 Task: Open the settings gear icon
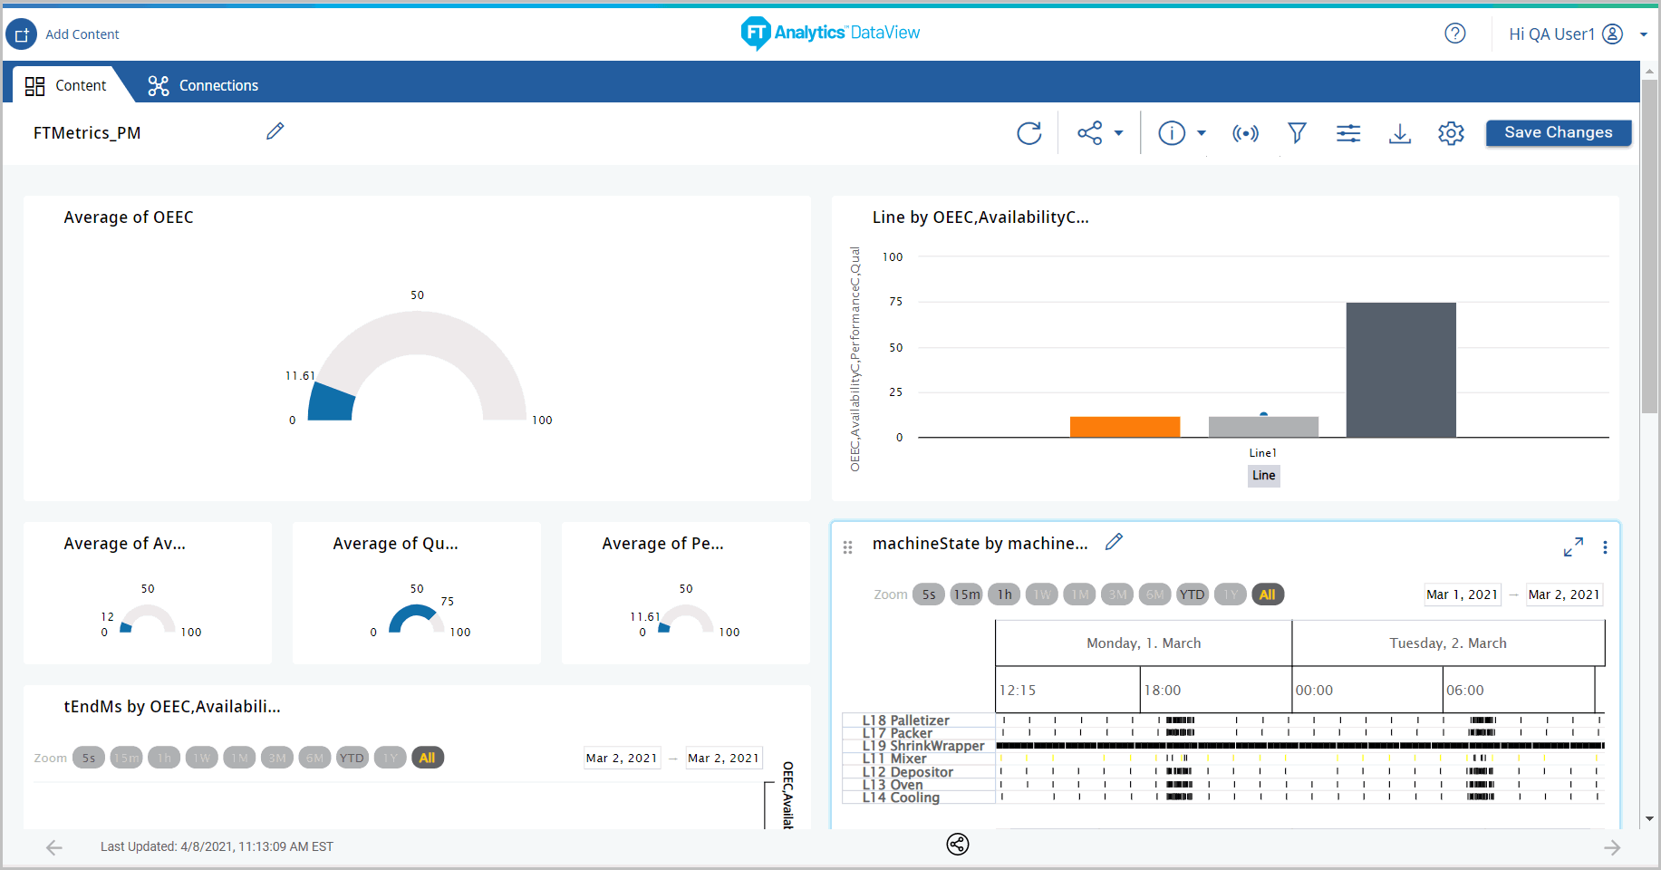[1451, 133]
